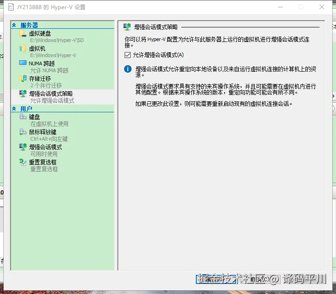Click the icon beside 增强会话模式策略 heading
336x294 pixels.
(127, 27)
